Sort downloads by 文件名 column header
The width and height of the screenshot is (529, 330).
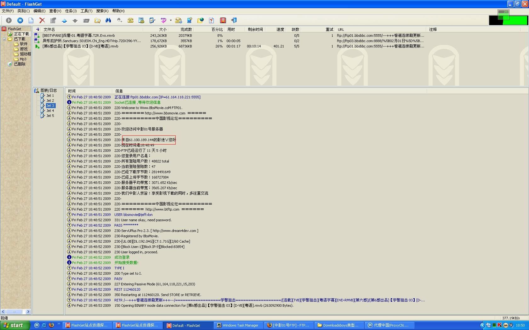coord(49,30)
